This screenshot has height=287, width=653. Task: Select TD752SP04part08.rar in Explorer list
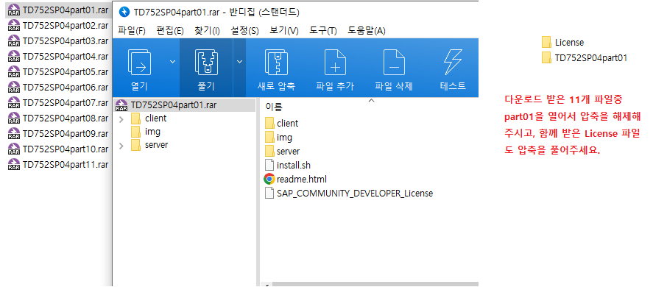tap(58, 118)
